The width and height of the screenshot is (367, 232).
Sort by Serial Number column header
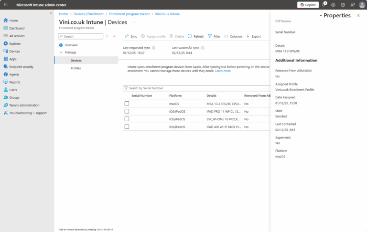pyautogui.click(x=141, y=95)
